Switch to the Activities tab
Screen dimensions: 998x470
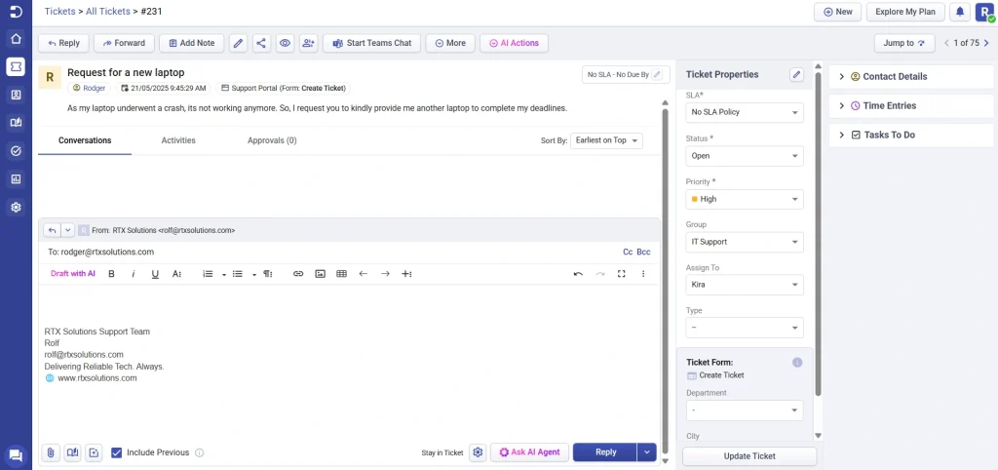(178, 140)
